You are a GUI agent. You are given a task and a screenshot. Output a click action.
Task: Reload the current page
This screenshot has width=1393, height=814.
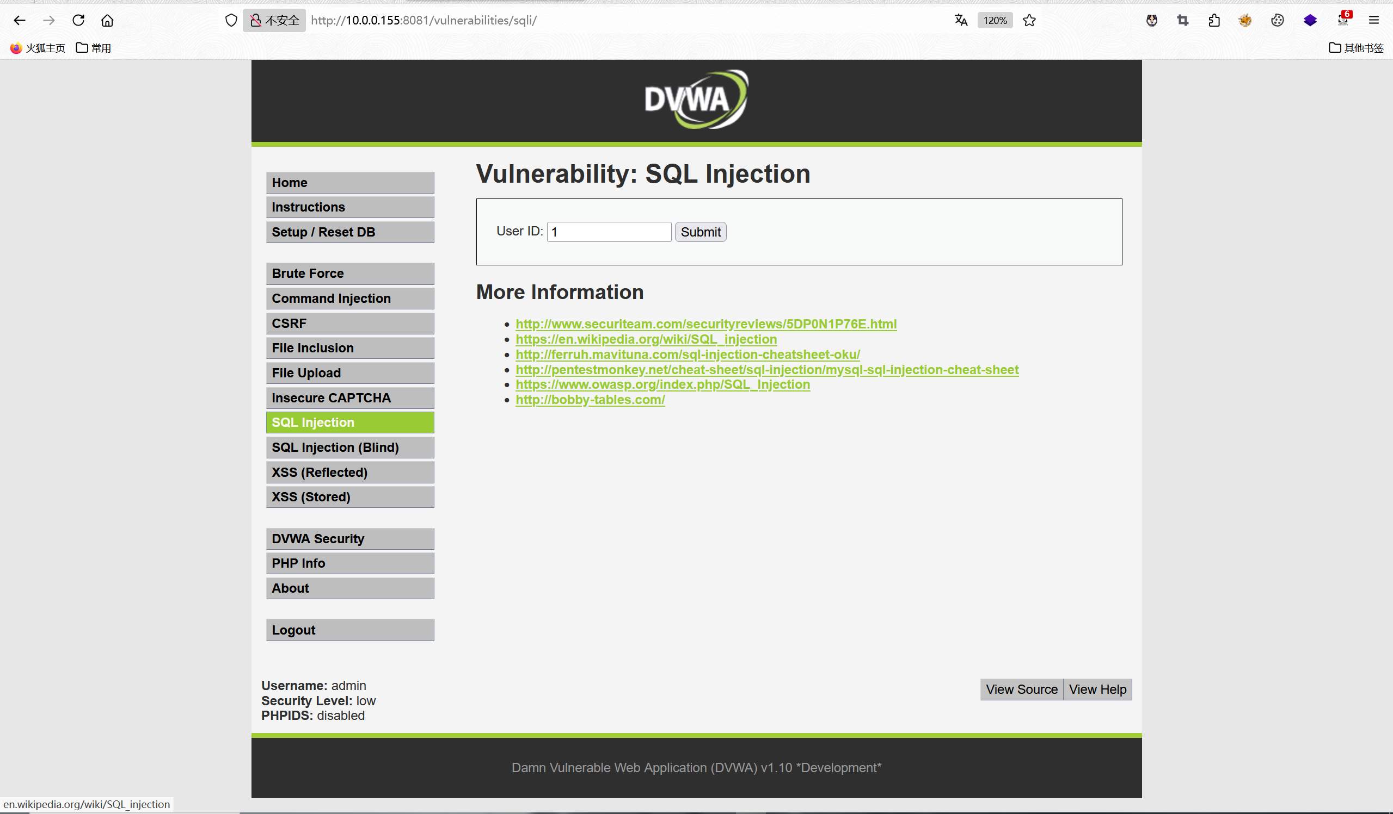(78, 21)
